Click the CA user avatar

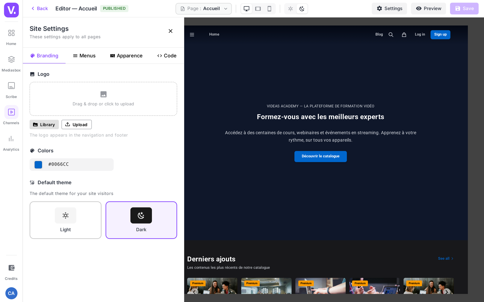(11, 293)
